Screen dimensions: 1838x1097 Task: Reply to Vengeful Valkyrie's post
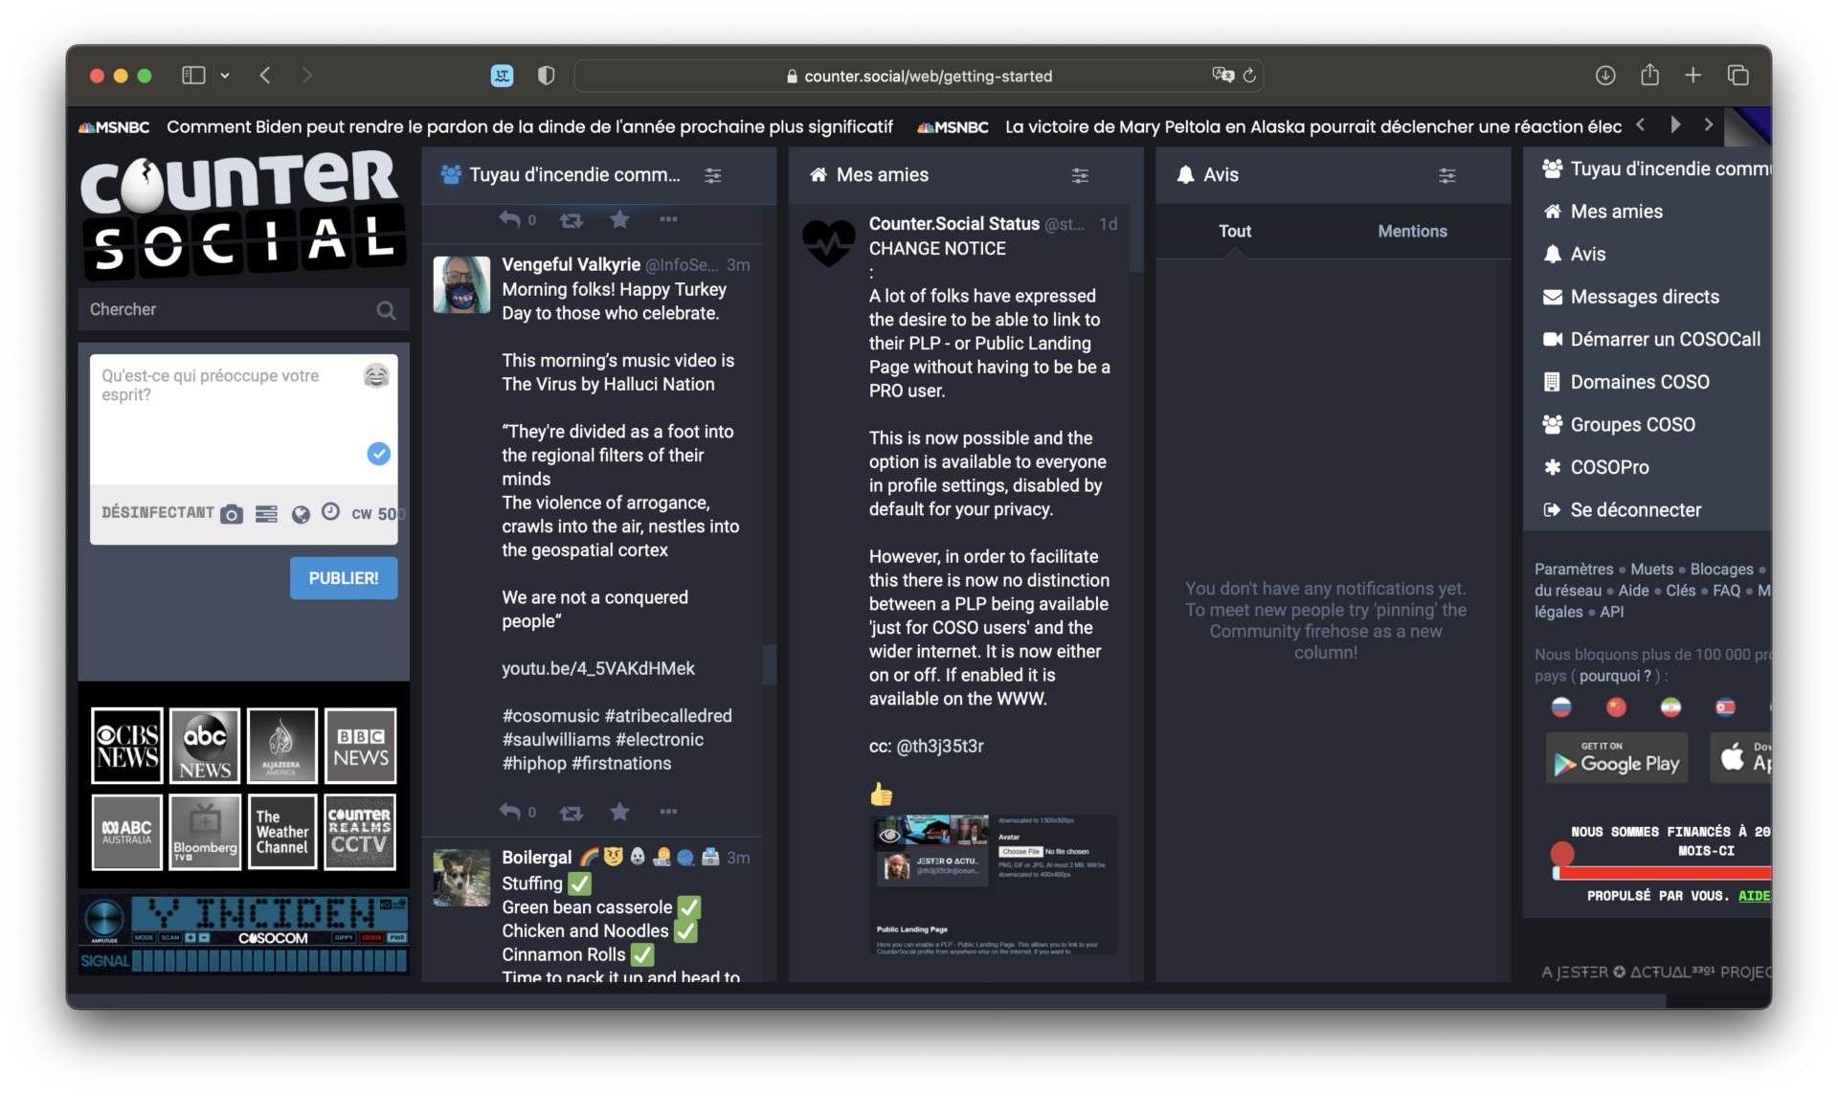[x=510, y=812]
